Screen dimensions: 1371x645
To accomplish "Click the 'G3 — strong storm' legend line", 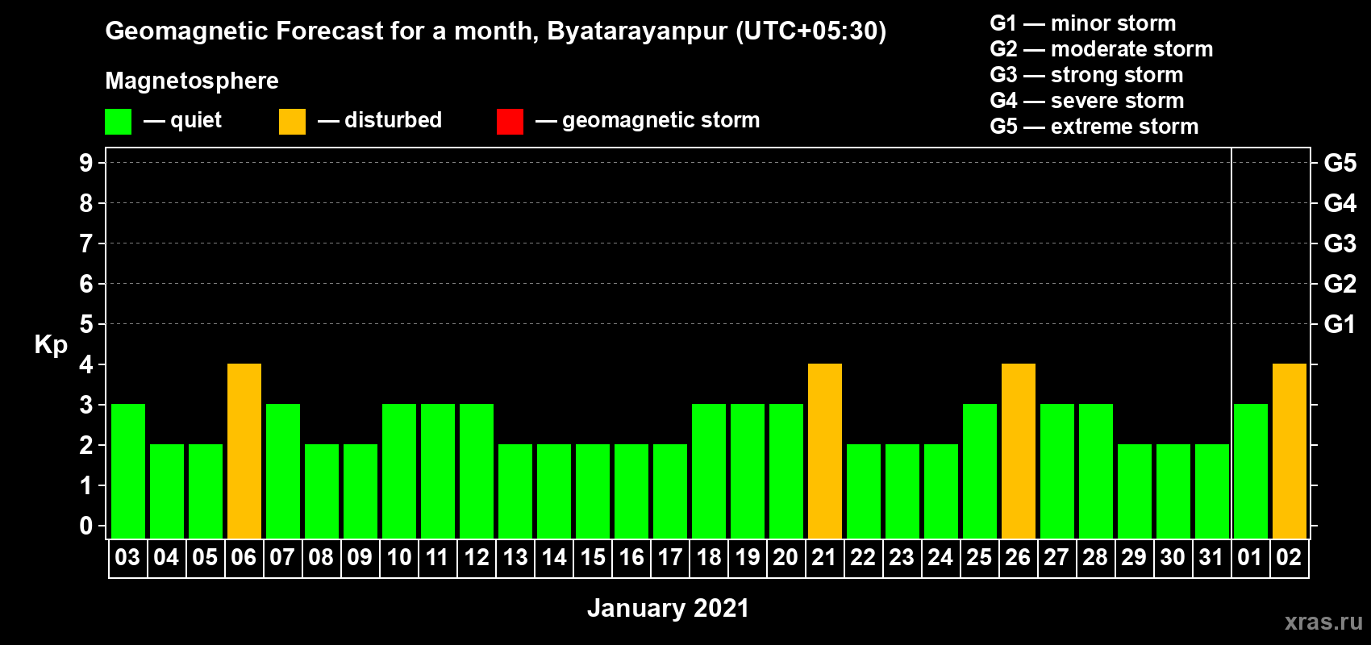I will tap(1087, 75).
